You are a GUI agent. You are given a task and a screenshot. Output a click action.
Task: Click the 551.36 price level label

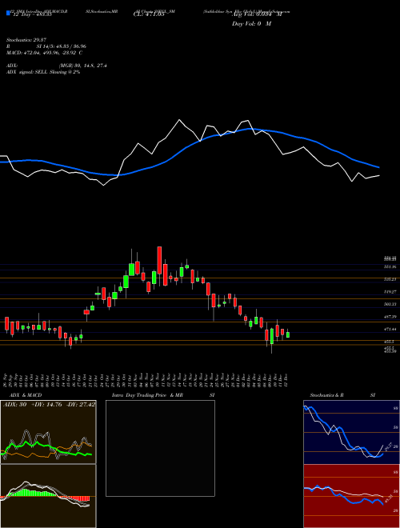tap(390, 266)
